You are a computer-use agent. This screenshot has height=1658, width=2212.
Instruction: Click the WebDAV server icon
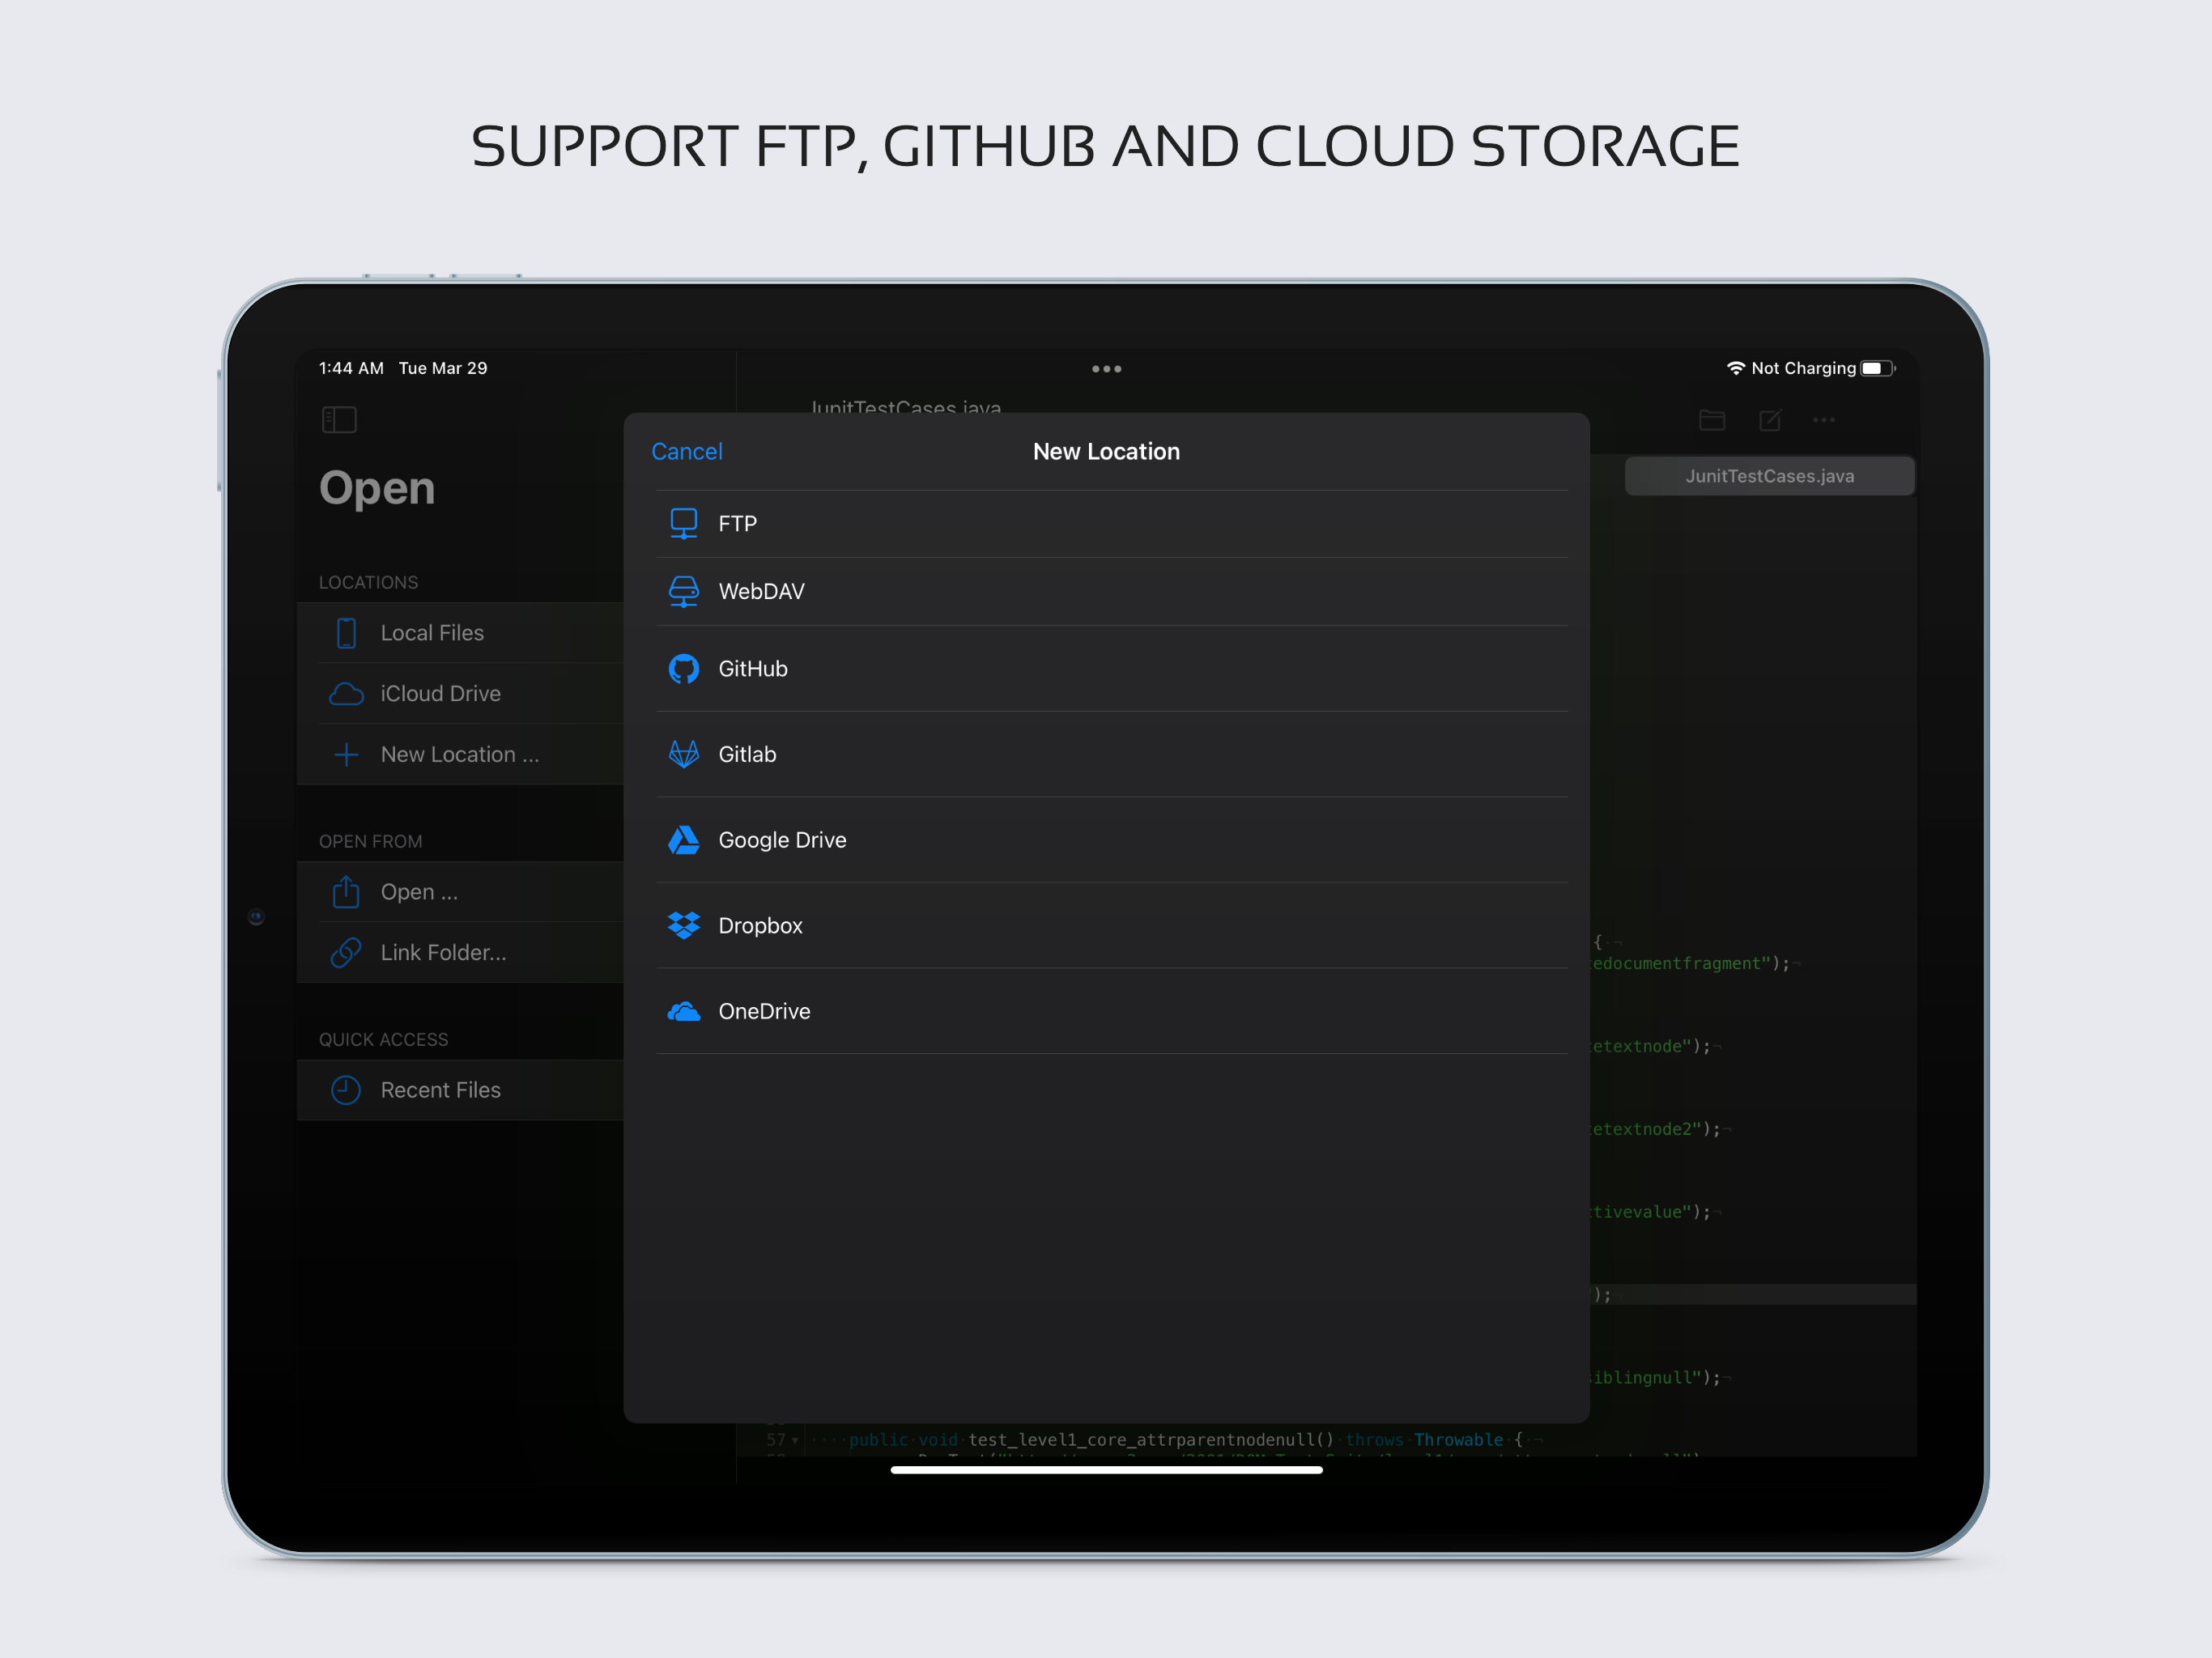coord(683,591)
